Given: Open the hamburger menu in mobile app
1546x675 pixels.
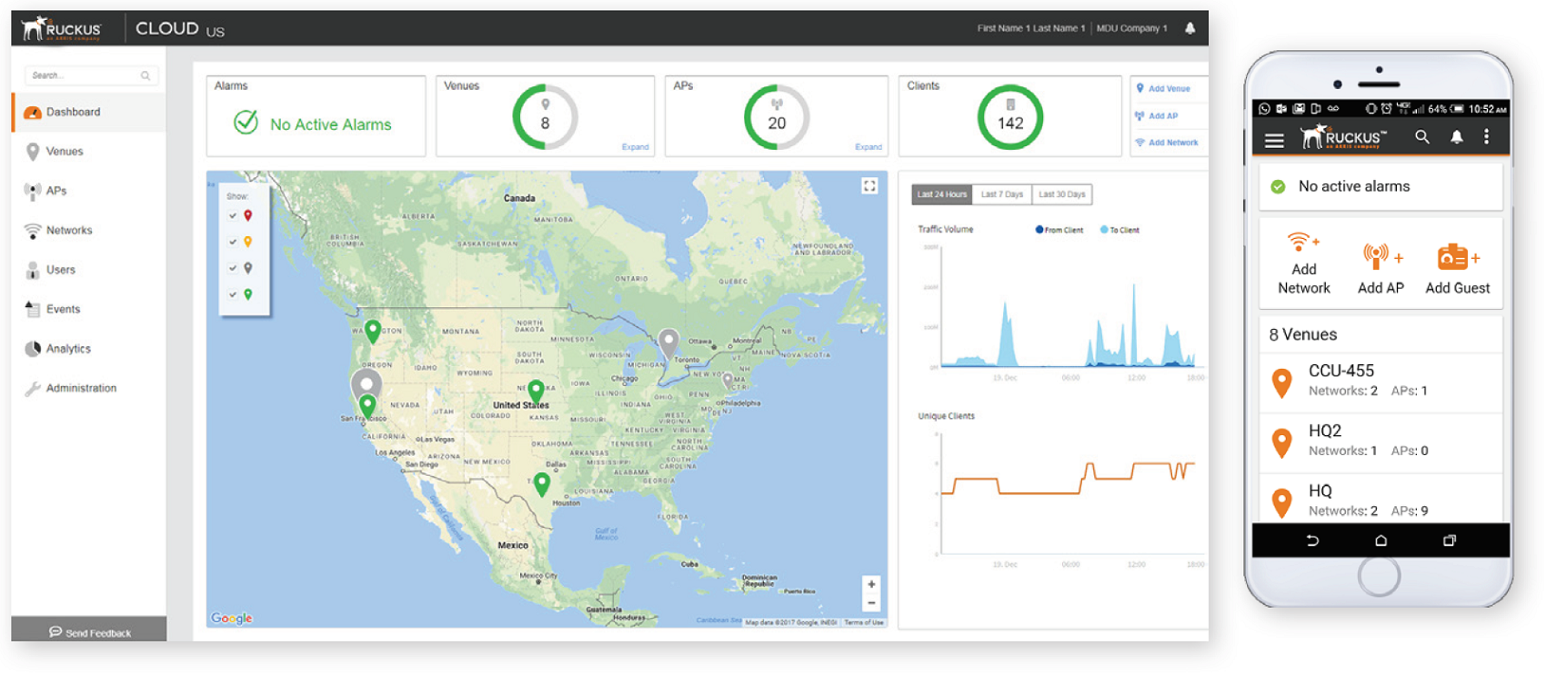Looking at the screenshot, I should [1274, 140].
